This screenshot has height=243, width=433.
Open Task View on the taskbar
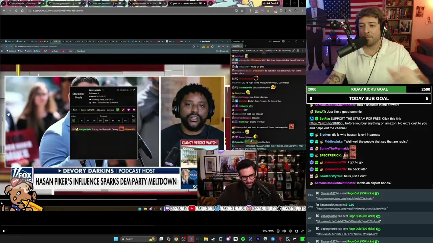pos(161,239)
